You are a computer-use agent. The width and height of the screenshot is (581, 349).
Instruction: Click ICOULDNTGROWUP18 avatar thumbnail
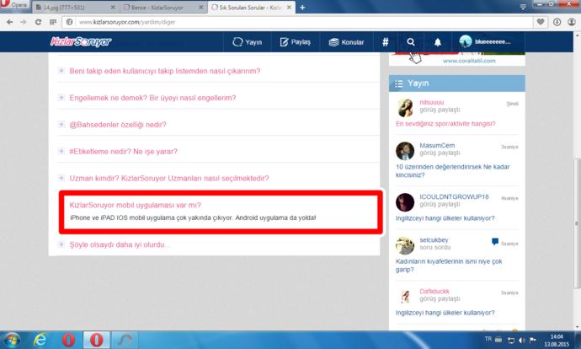[405, 202]
